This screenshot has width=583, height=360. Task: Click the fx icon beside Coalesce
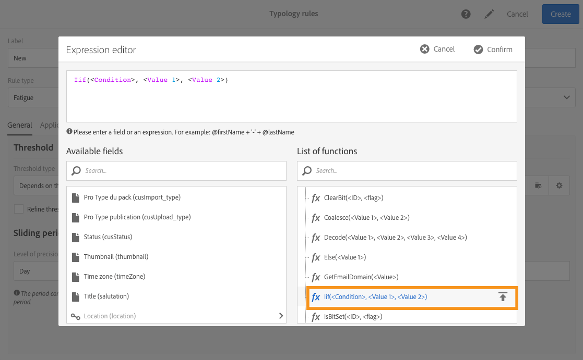point(316,218)
